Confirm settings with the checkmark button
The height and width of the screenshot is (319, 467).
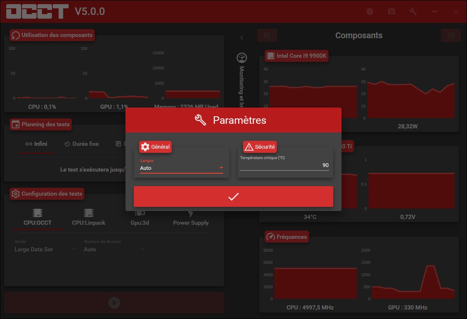(x=233, y=196)
